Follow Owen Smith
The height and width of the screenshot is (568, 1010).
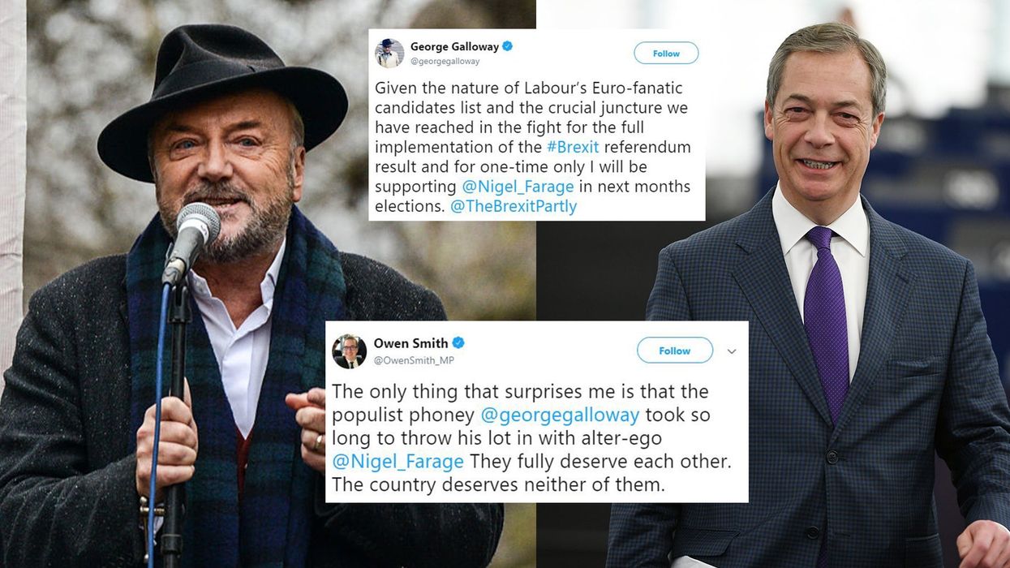click(674, 351)
